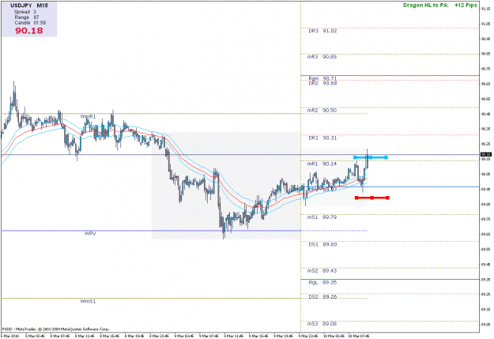This screenshot has width=494, height=339.
Task: Click the Range 87 readout
Action: (x=27, y=17)
